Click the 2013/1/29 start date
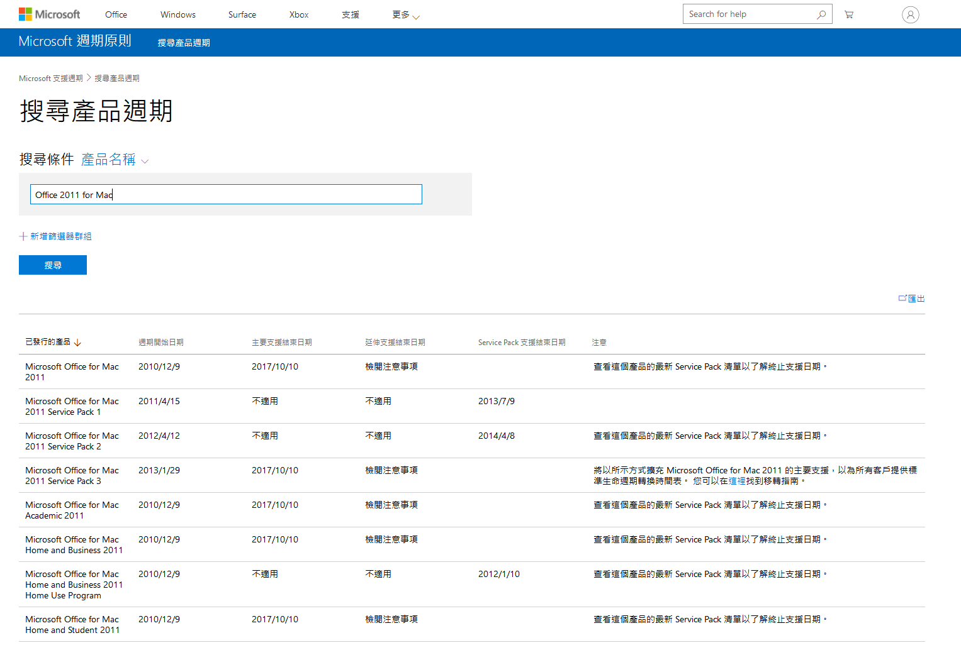Image resolution: width=961 pixels, height=660 pixels. coord(159,470)
